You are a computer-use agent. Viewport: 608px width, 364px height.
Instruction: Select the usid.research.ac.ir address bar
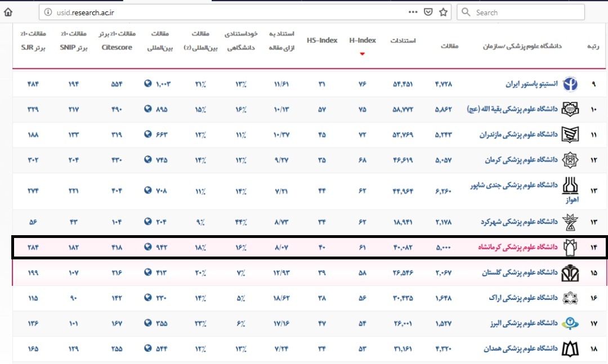point(225,12)
